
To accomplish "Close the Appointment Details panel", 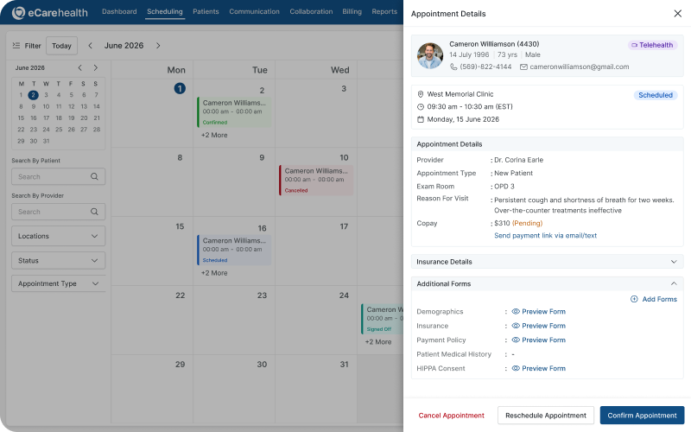I will pyautogui.click(x=678, y=14).
